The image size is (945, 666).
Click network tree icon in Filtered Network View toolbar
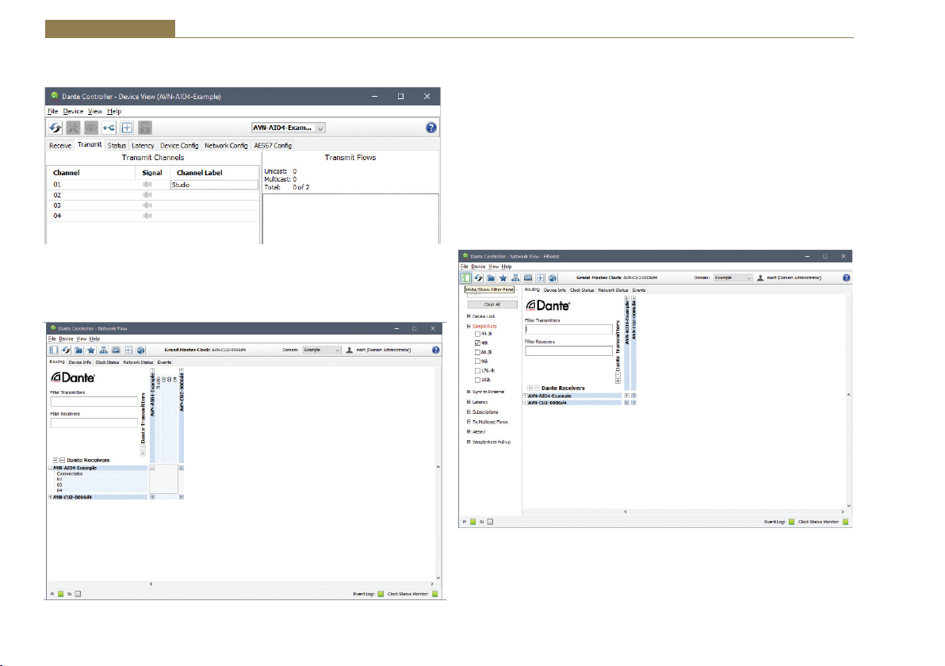tap(515, 277)
